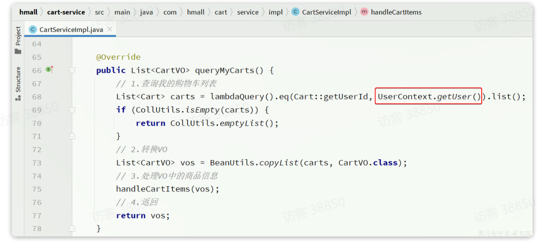Open the impl package breadcrumb
Viewport: 557px width, 249px height.
[x=276, y=12]
